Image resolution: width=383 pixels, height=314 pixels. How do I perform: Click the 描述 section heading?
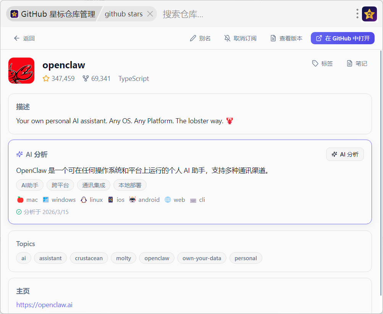click(x=23, y=106)
